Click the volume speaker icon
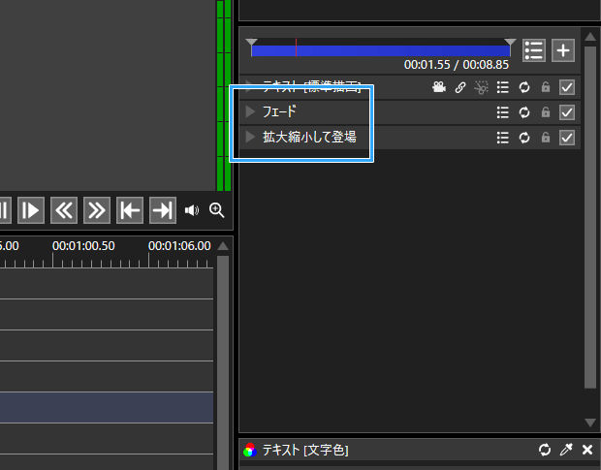This screenshot has width=601, height=470. tap(192, 210)
